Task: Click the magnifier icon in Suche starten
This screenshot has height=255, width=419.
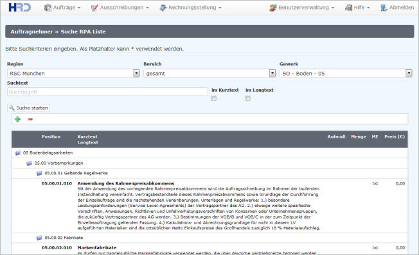Action: [x=12, y=108]
